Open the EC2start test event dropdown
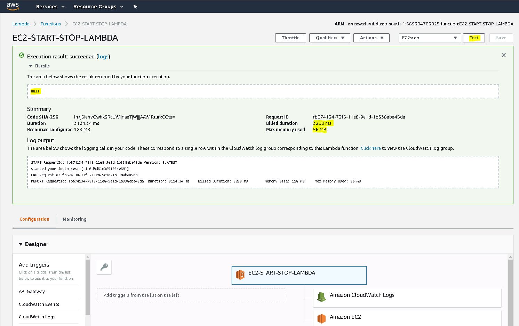 point(430,38)
